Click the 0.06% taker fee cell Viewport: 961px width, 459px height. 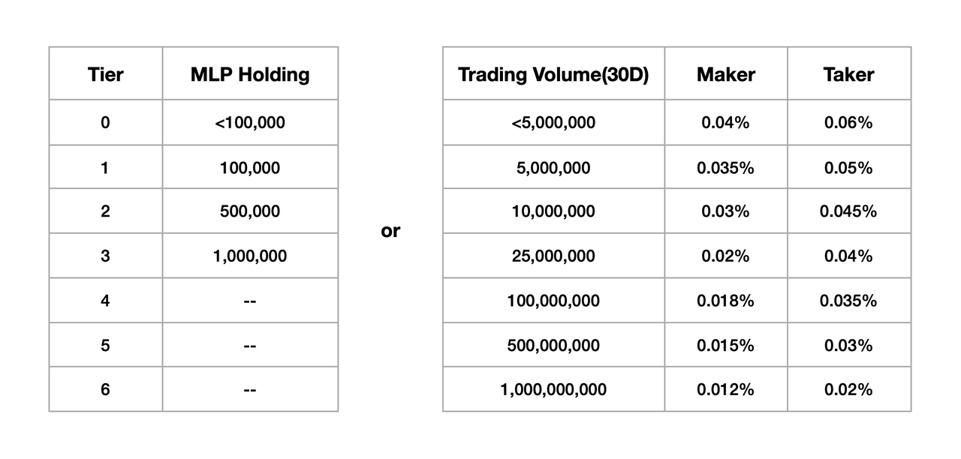coord(849,122)
